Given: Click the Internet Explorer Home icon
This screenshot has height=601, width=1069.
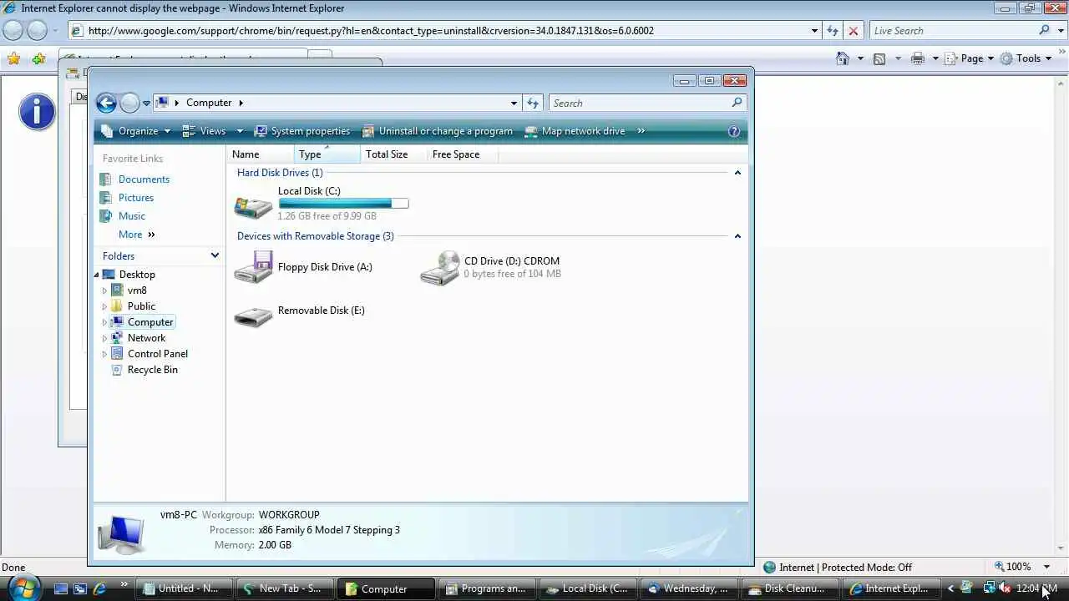Looking at the screenshot, I should (843, 58).
